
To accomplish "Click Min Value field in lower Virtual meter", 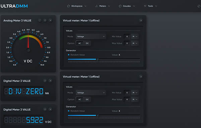I will point(127,93).
